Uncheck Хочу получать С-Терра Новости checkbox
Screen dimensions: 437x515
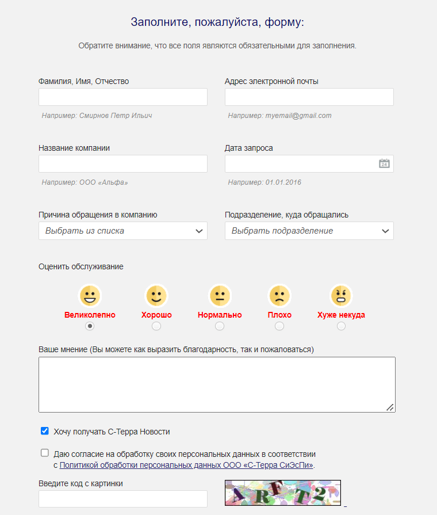pyautogui.click(x=45, y=431)
